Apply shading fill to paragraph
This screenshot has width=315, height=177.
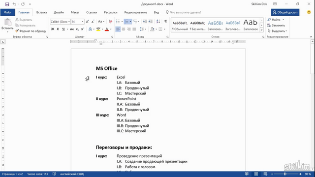(152, 29)
